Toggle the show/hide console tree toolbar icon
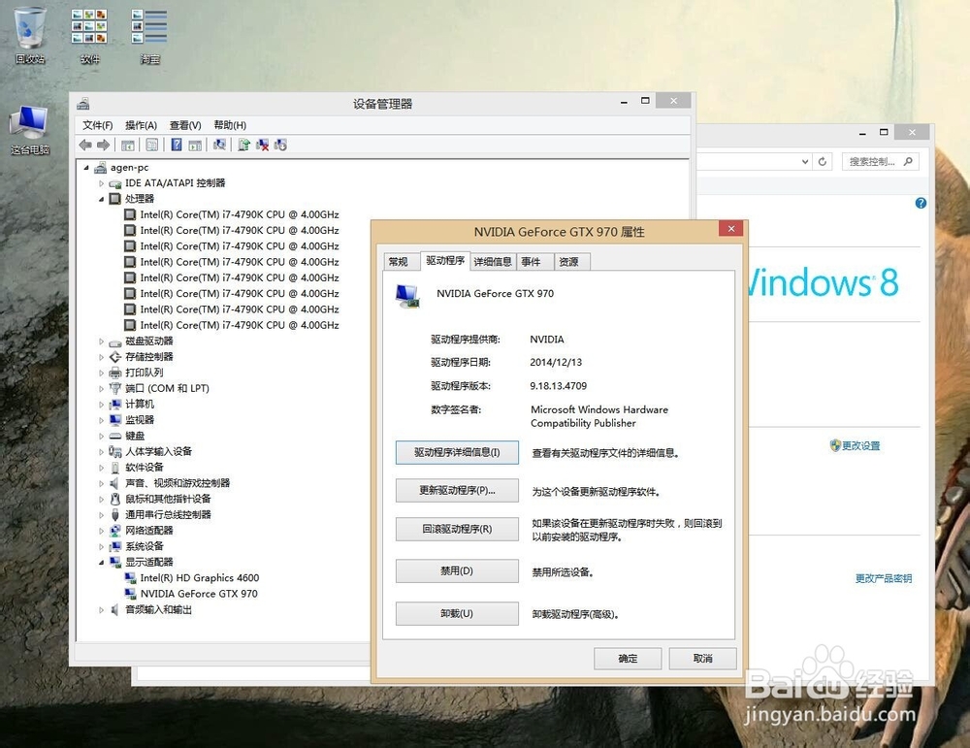Viewport: 970px width, 748px height. pos(128,145)
